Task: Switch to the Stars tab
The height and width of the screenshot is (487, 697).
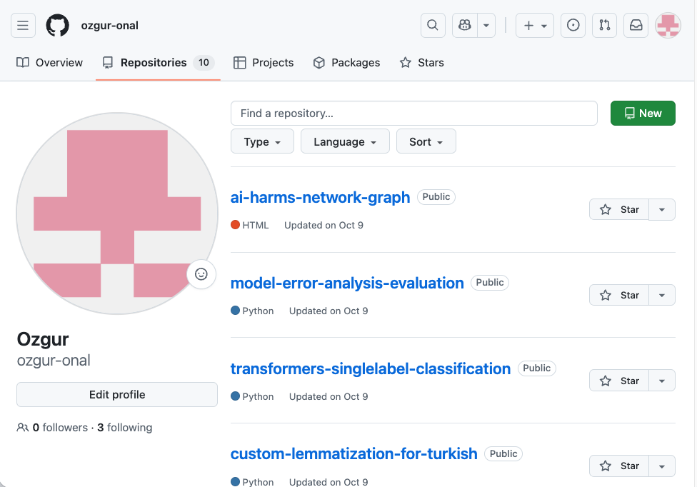Action: click(421, 63)
